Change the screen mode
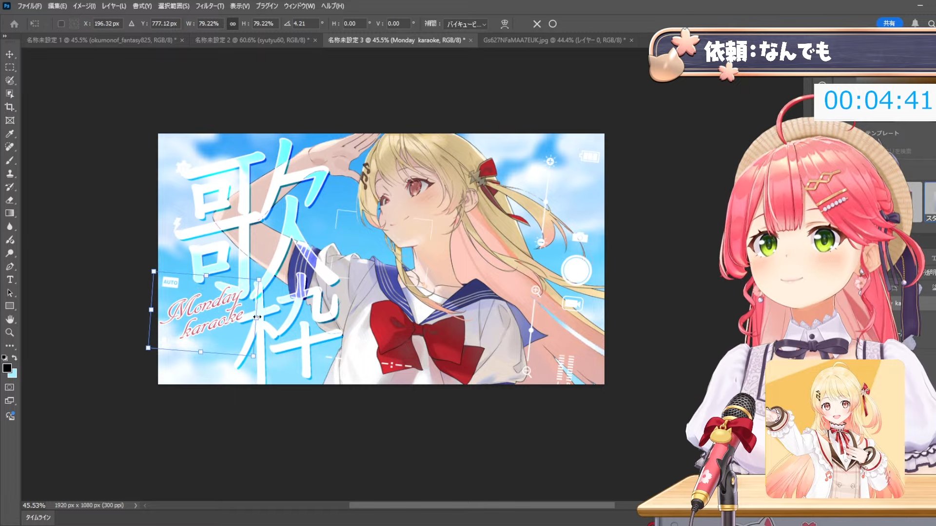Viewport: 936px width, 526px height. (10, 401)
